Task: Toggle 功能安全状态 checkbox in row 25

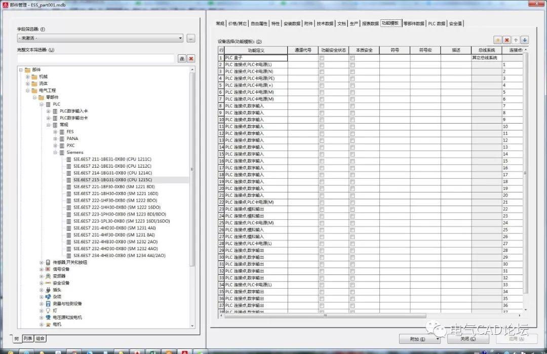Action: point(322,223)
